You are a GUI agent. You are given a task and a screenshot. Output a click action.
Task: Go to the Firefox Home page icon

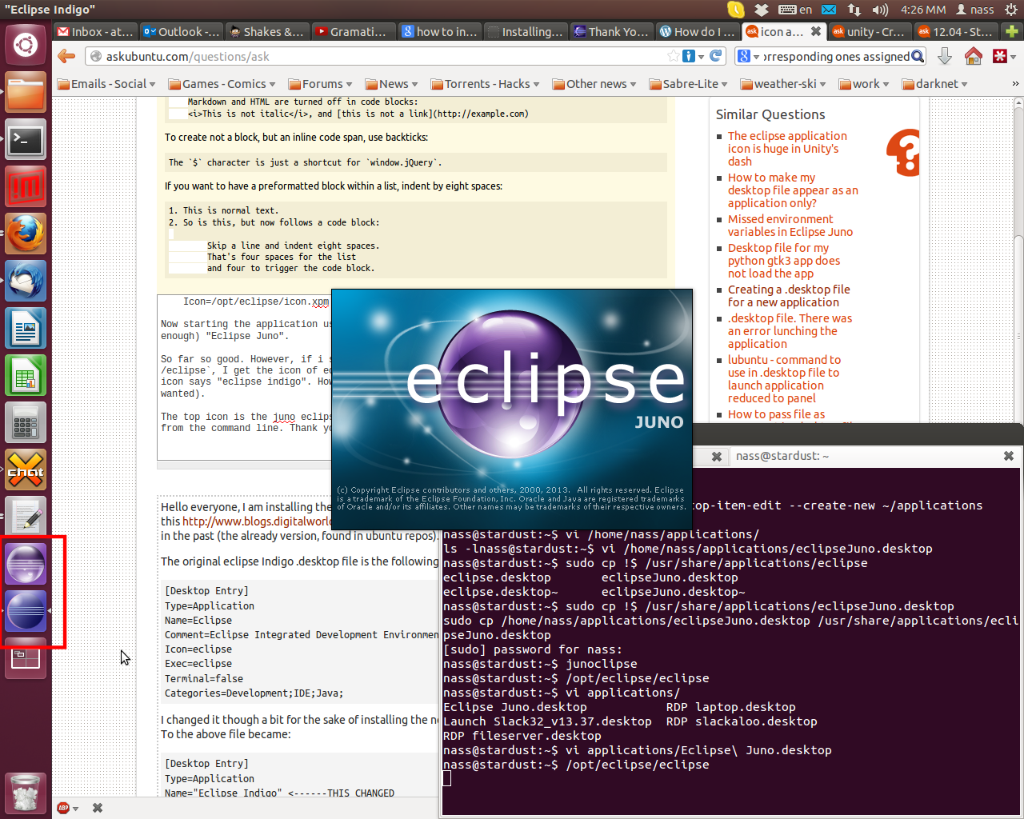point(973,56)
